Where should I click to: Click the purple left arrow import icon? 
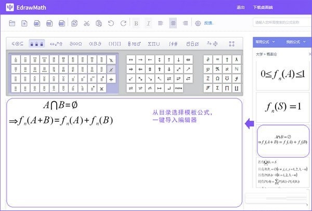(x=249, y=123)
